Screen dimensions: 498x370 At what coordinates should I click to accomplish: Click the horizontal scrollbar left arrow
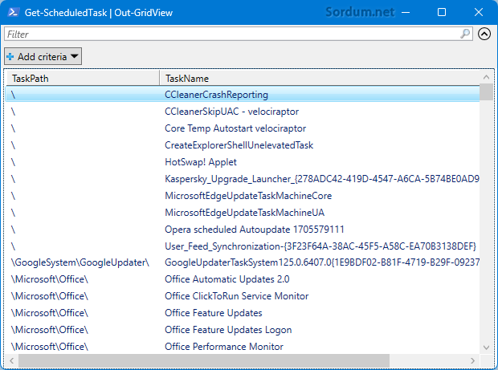[x=12, y=360]
